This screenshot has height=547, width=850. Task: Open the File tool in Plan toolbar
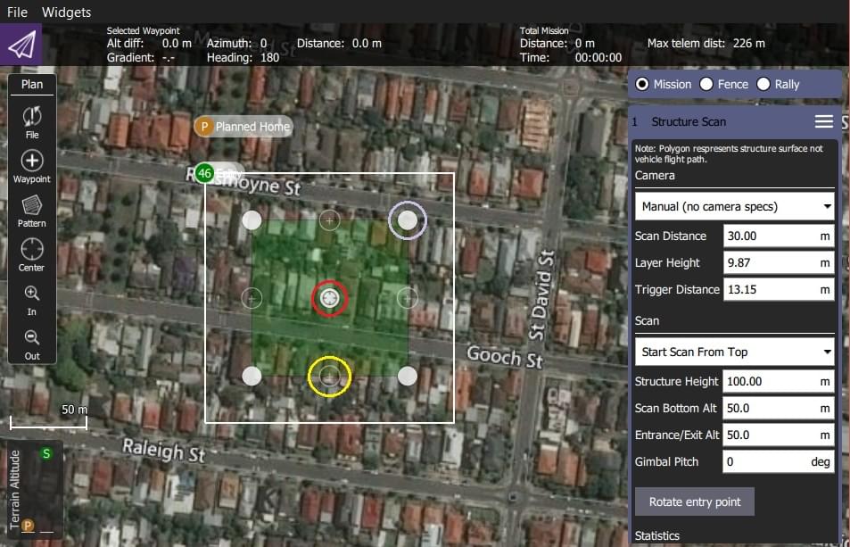pos(32,120)
